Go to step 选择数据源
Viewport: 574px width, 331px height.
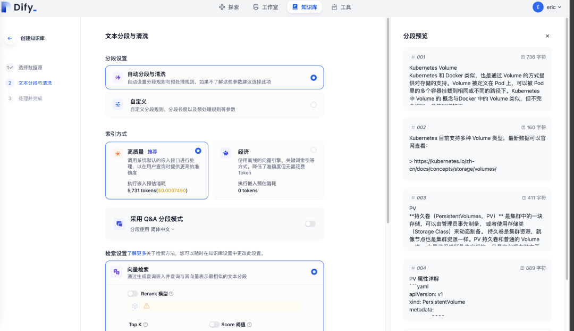click(x=30, y=68)
